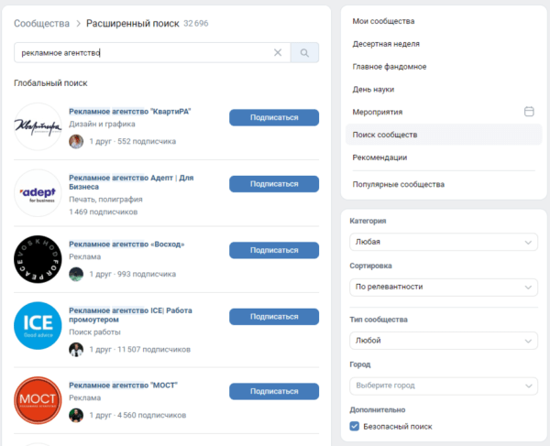Click the text 552 подписчика
The width and height of the screenshot is (550, 446).
tap(147, 141)
